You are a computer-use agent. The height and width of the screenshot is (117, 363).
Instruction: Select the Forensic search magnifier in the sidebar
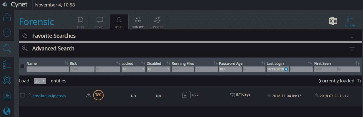pos(7,48)
